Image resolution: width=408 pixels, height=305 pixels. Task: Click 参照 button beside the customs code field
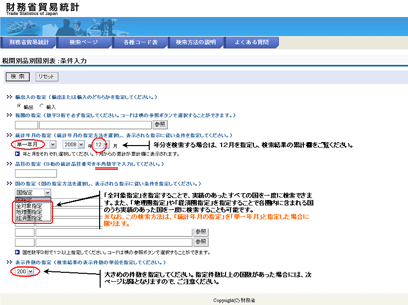pyautogui.click(x=160, y=125)
